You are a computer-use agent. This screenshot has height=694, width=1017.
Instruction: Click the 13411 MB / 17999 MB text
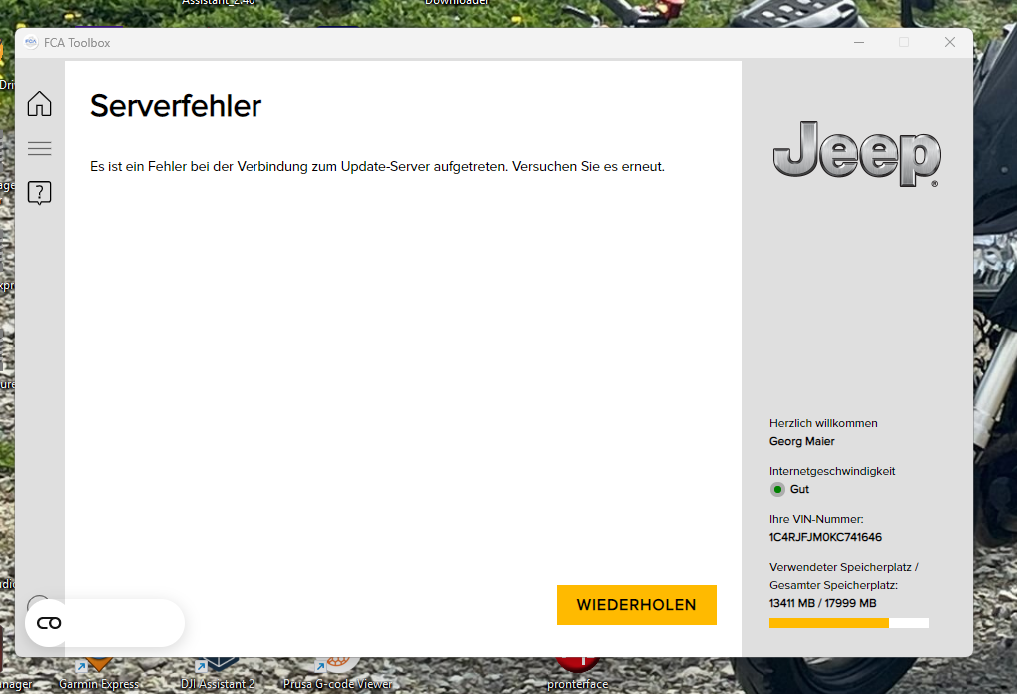(x=822, y=603)
